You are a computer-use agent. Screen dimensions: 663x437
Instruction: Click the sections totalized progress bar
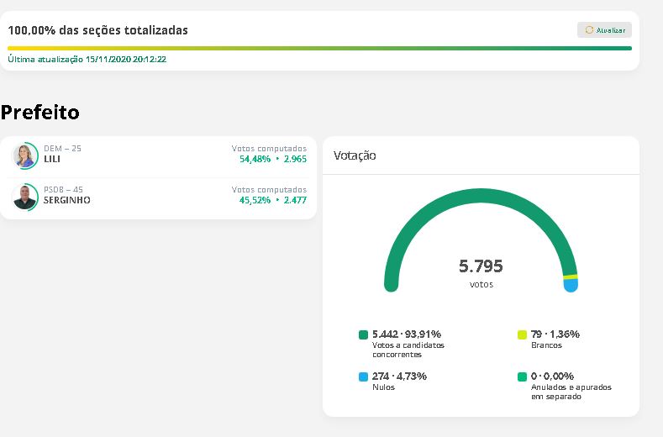319,48
